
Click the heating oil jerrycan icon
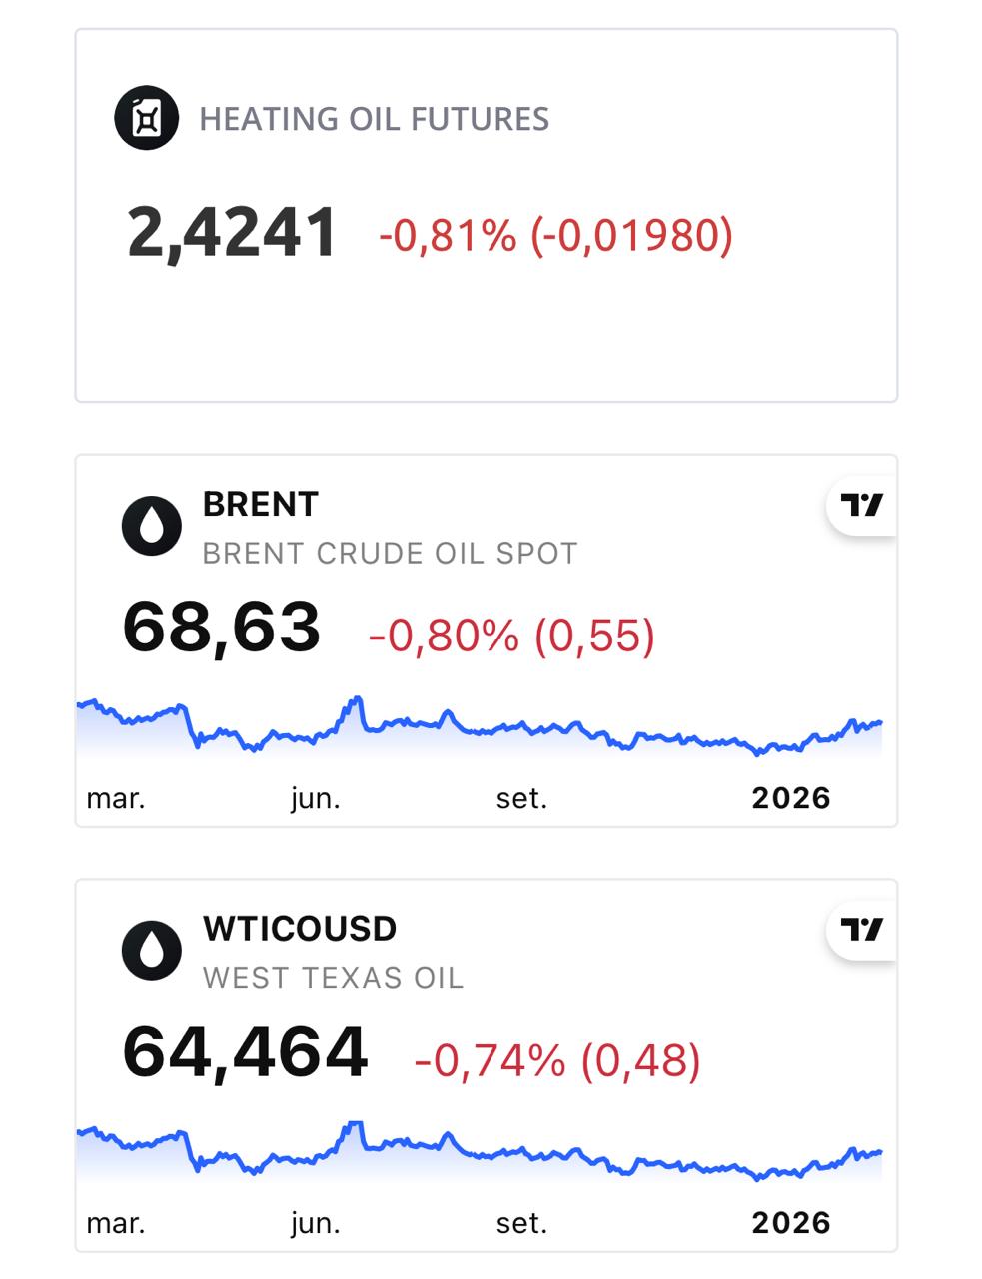[147, 118]
